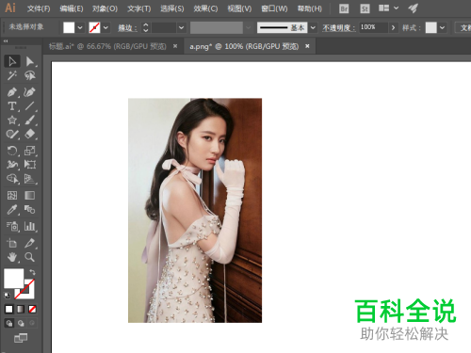The height and width of the screenshot is (353, 471).
Task: Select the Selection tool (black arrow)
Action: [12, 61]
